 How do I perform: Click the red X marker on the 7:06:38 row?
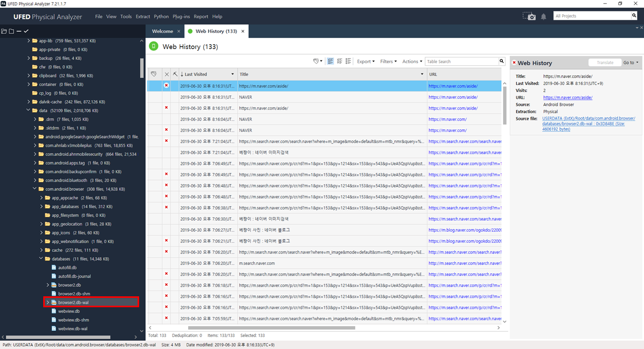tap(166, 207)
